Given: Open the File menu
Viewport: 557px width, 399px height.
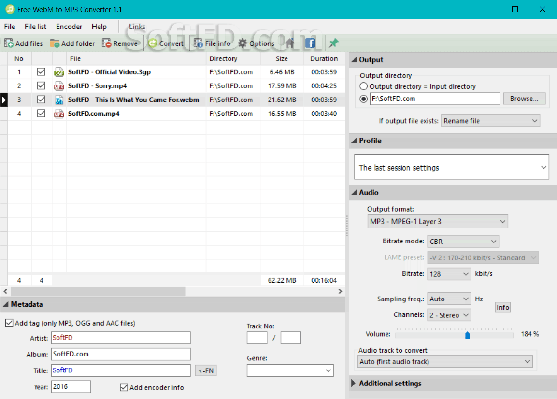Looking at the screenshot, I should coord(10,27).
